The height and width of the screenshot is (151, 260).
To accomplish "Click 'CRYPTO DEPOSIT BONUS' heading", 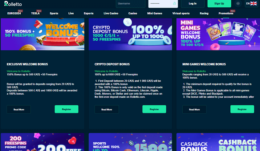I will pos(112,64).
